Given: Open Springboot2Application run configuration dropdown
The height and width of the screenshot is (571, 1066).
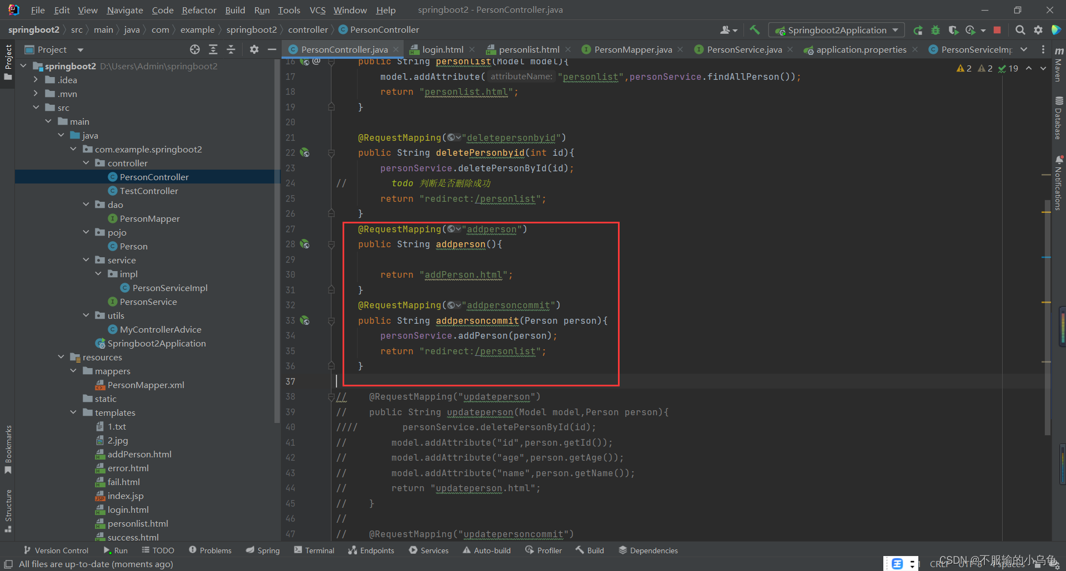Looking at the screenshot, I should pyautogui.click(x=836, y=30).
